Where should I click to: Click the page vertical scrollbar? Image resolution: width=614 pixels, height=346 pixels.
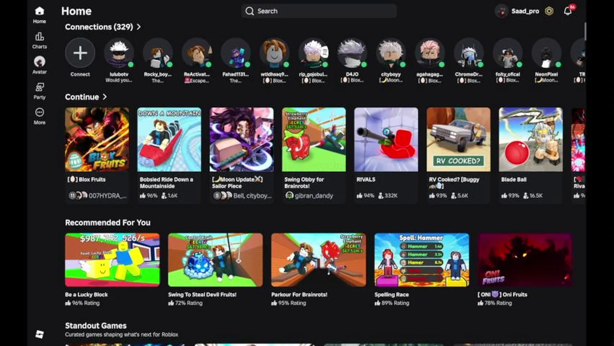[585, 31]
